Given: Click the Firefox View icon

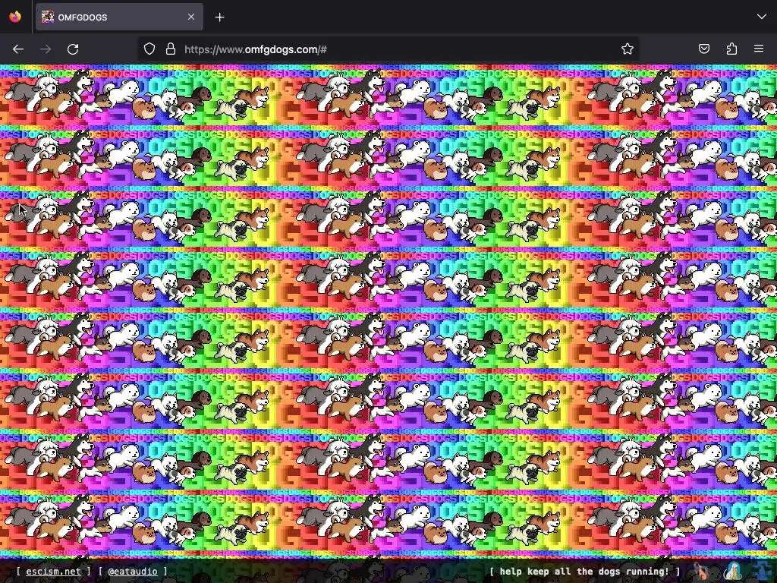Looking at the screenshot, I should [x=15, y=17].
